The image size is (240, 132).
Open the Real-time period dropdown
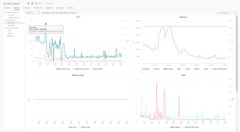click(33, 13)
